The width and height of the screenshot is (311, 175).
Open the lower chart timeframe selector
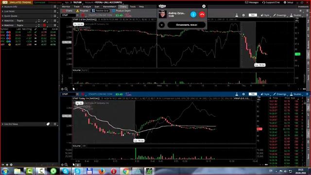[253, 94]
